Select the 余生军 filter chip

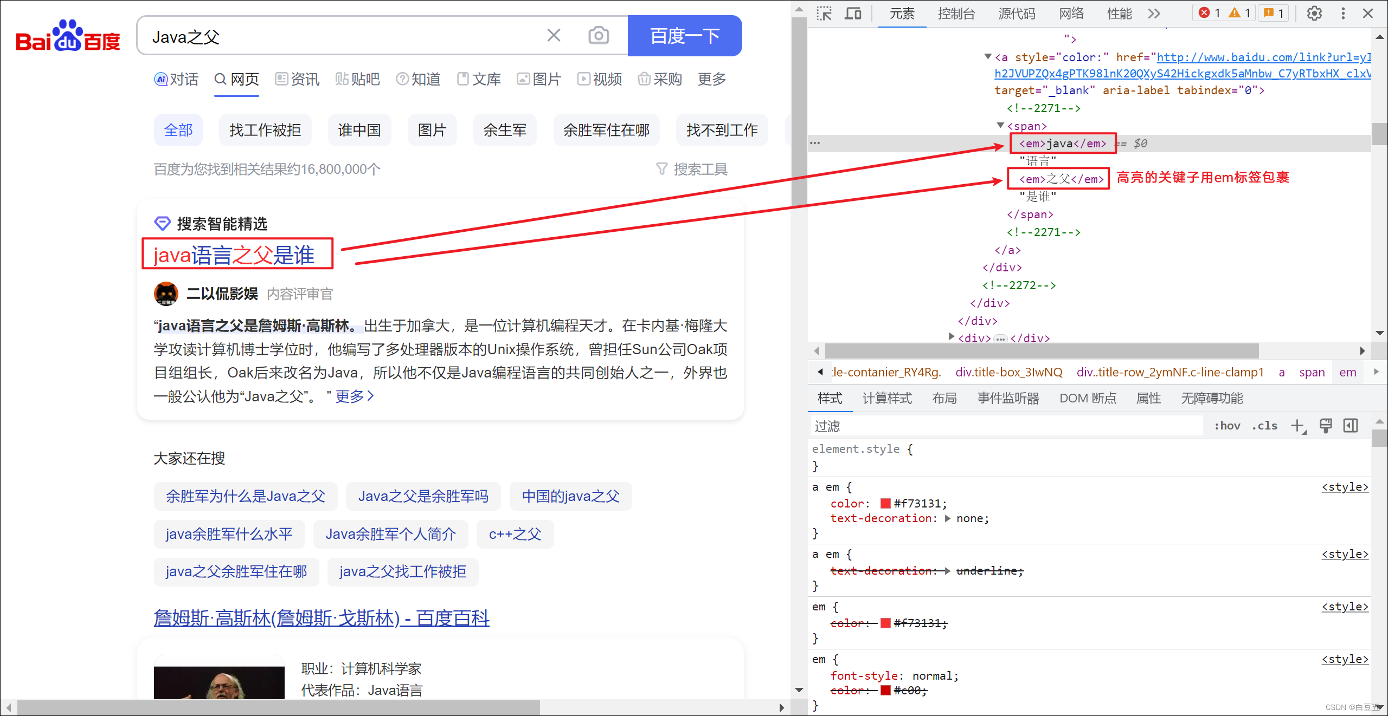click(x=505, y=130)
